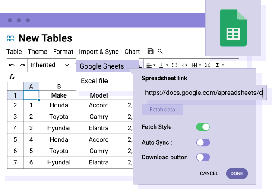This screenshot has width=272, height=189.
Task: Turn on the Download button toggle
Action: click(202, 157)
